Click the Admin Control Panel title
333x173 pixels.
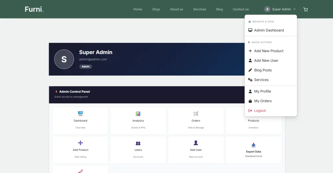pyautogui.click(x=75, y=91)
